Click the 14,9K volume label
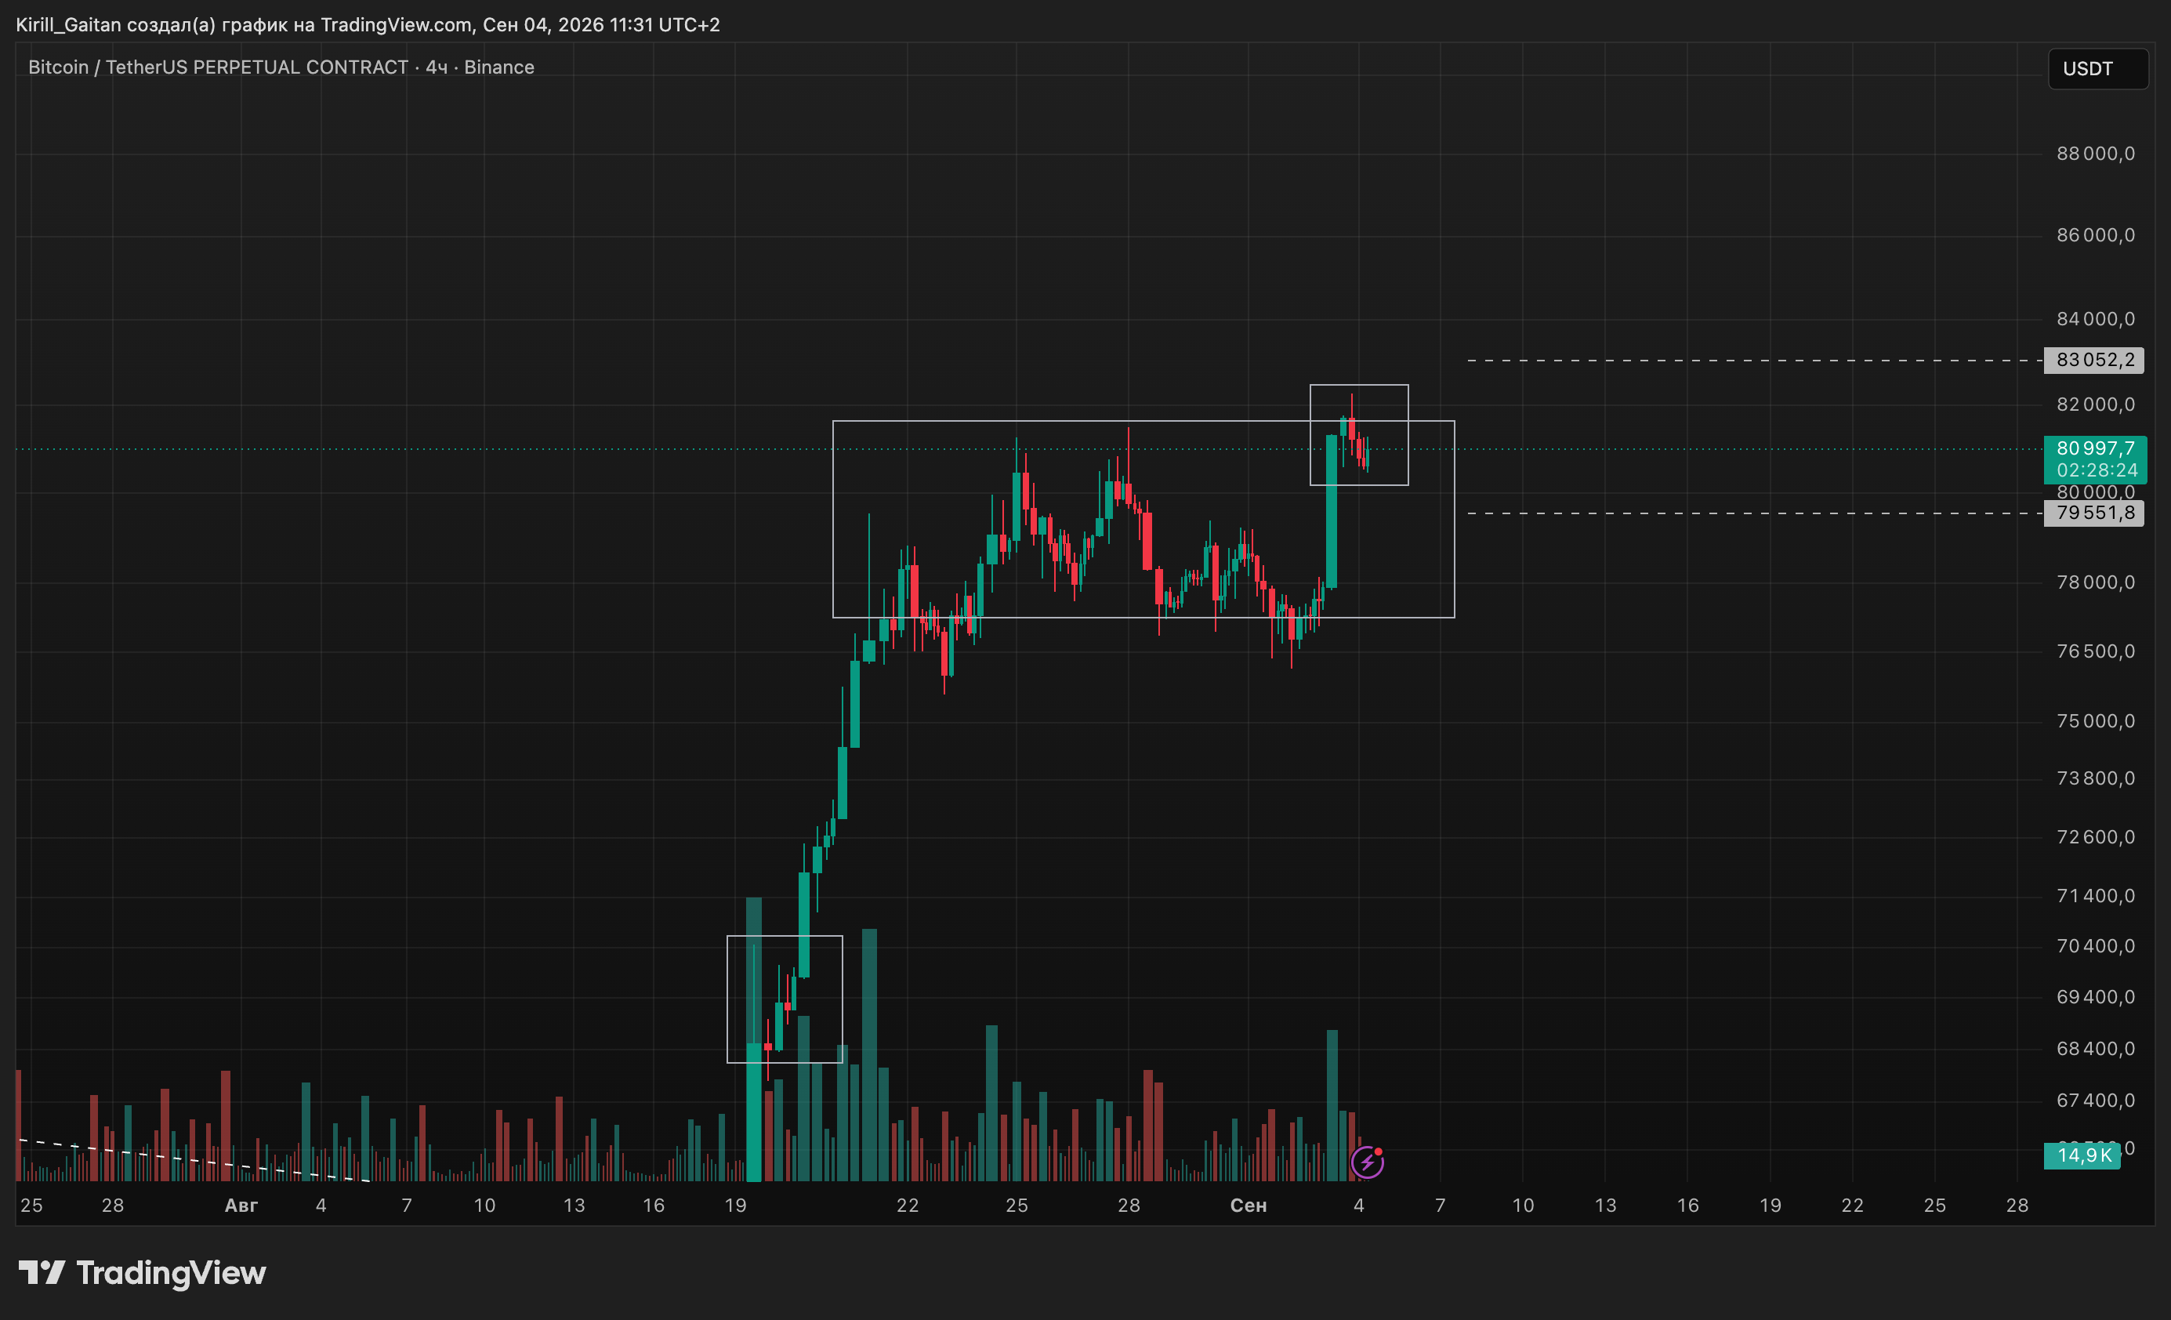 coord(2082,1155)
